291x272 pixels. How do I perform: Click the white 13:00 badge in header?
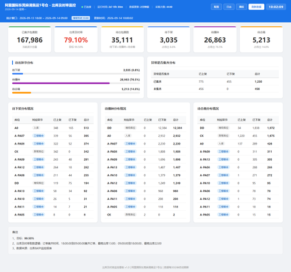pos(81,18)
